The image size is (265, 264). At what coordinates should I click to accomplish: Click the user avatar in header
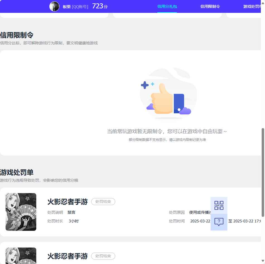(54, 6)
